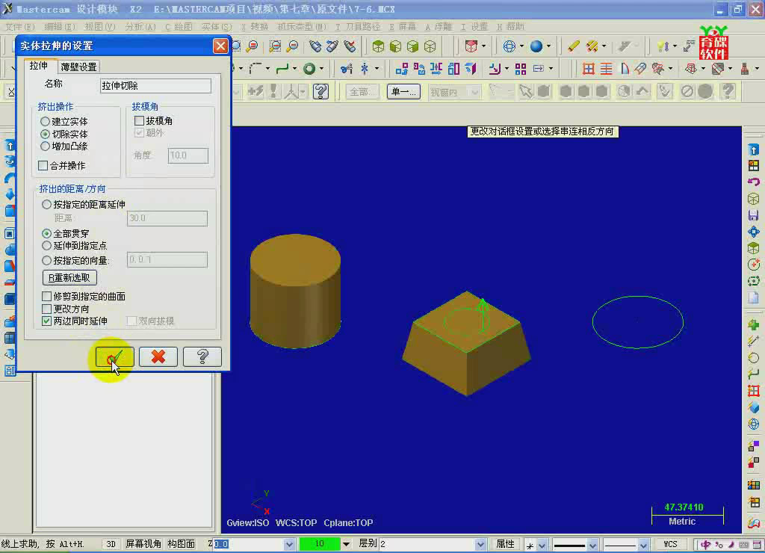Switch to the 薄壁设置 tab

coord(78,67)
